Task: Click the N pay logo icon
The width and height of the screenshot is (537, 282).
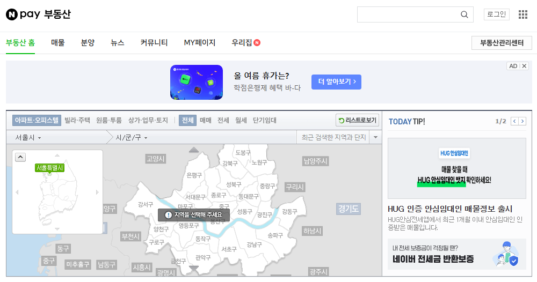Action: [12, 14]
